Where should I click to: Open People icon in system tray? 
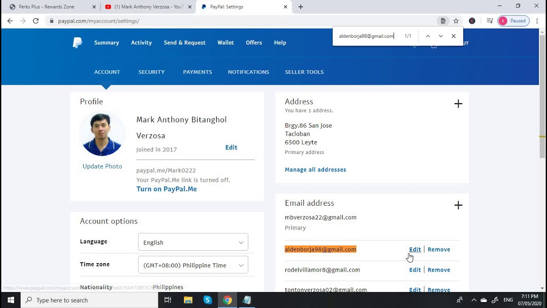(459, 300)
